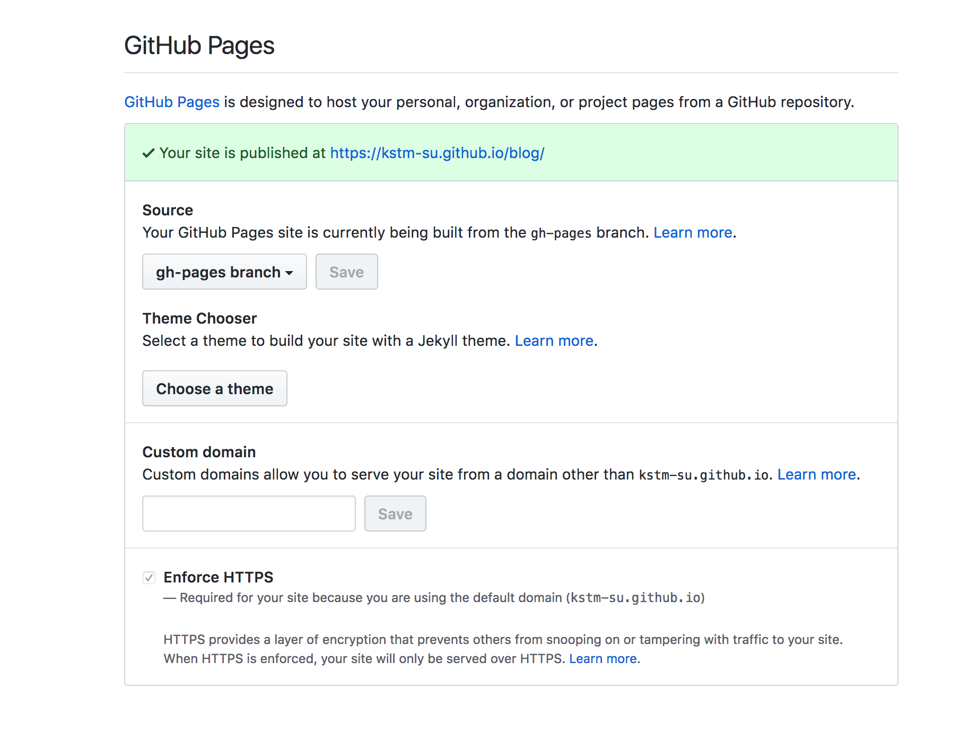
Task: Open Learn more link in Source section
Action: click(x=693, y=232)
